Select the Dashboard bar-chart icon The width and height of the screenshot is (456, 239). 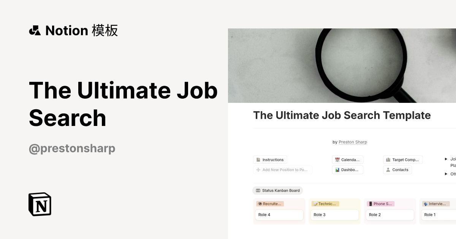(337, 170)
